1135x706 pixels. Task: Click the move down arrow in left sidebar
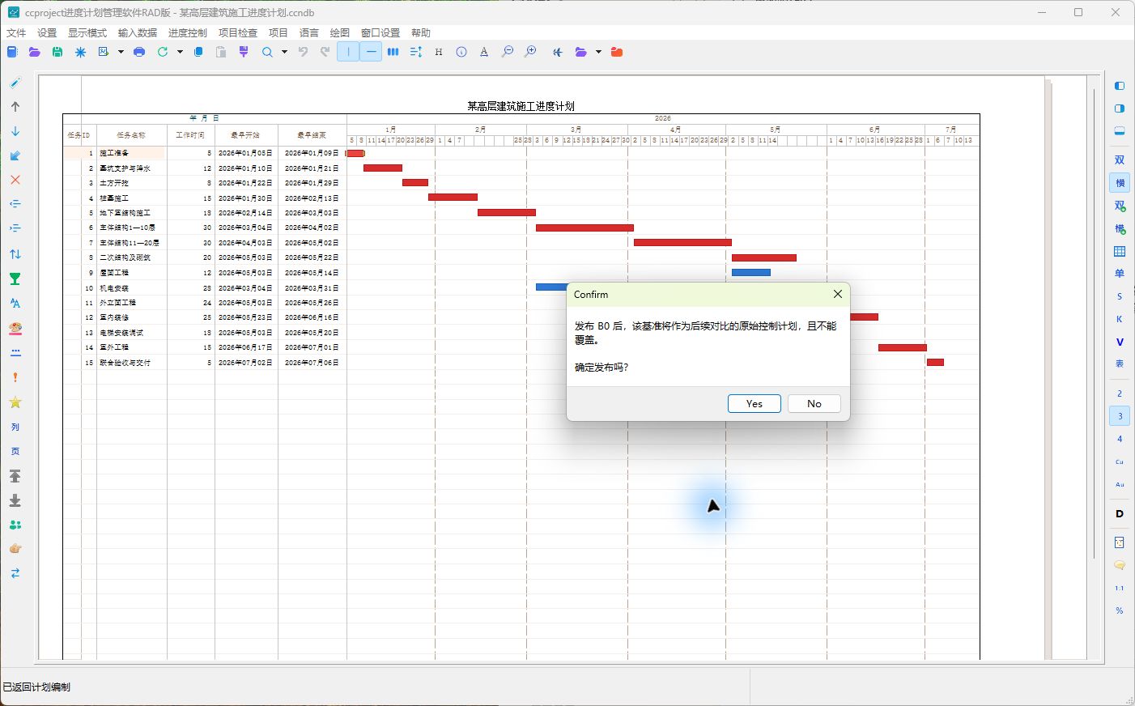(x=15, y=131)
